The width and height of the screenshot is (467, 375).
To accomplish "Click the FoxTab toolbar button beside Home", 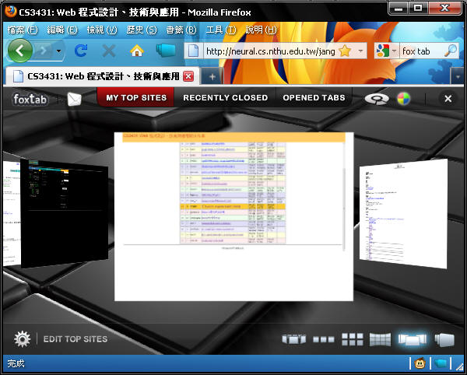I will tap(165, 51).
